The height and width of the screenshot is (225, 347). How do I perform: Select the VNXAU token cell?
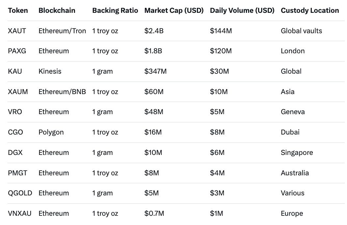[x=20, y=213]
